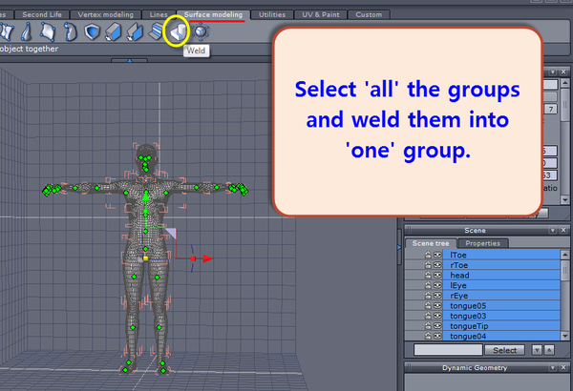Toggle the lock icon for tongueTip
This screenshot has width=573, height=391.
click(x=428, y=325)
